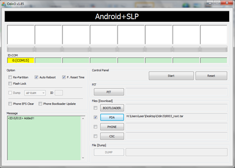Click the PDA file button

(112, 117)
